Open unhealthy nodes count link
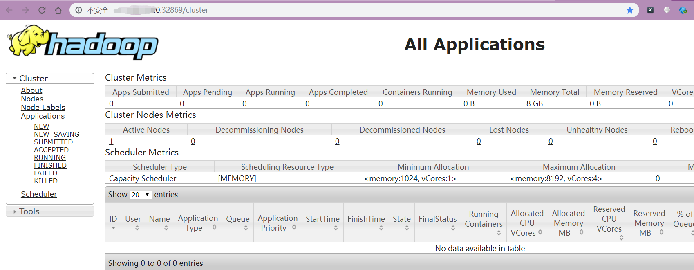694x270 pixels. 551,141
